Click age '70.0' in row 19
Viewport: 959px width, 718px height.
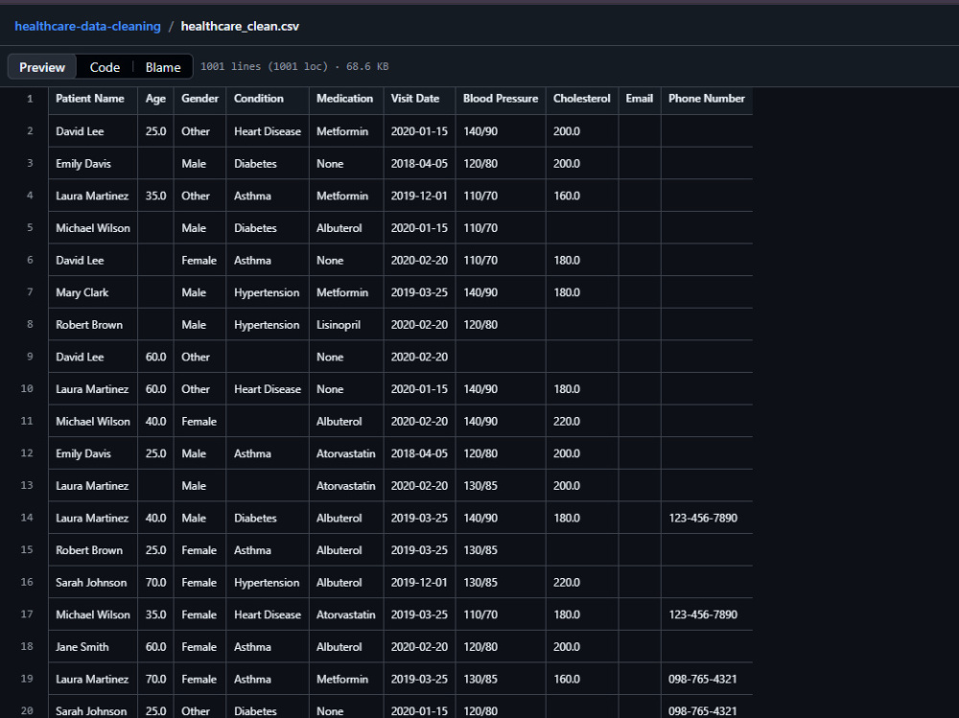pyautogui.click(x=155, y=680)
